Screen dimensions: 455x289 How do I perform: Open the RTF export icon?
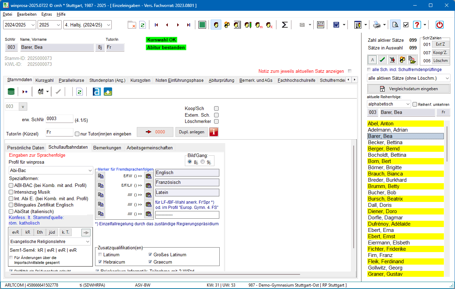pos(320,25)
